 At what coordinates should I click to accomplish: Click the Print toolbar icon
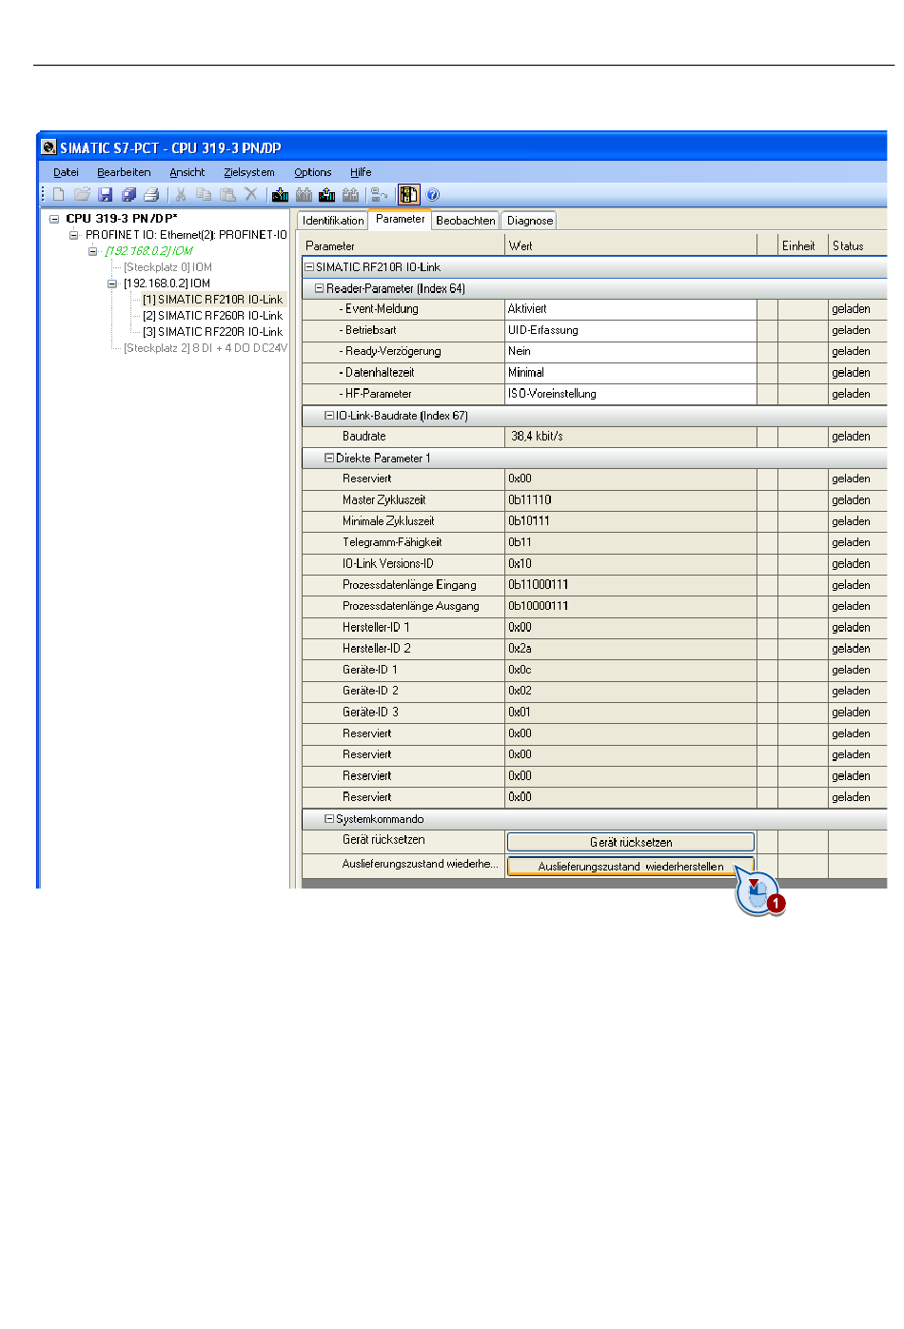pyautogui.click(x=151, y=195)
